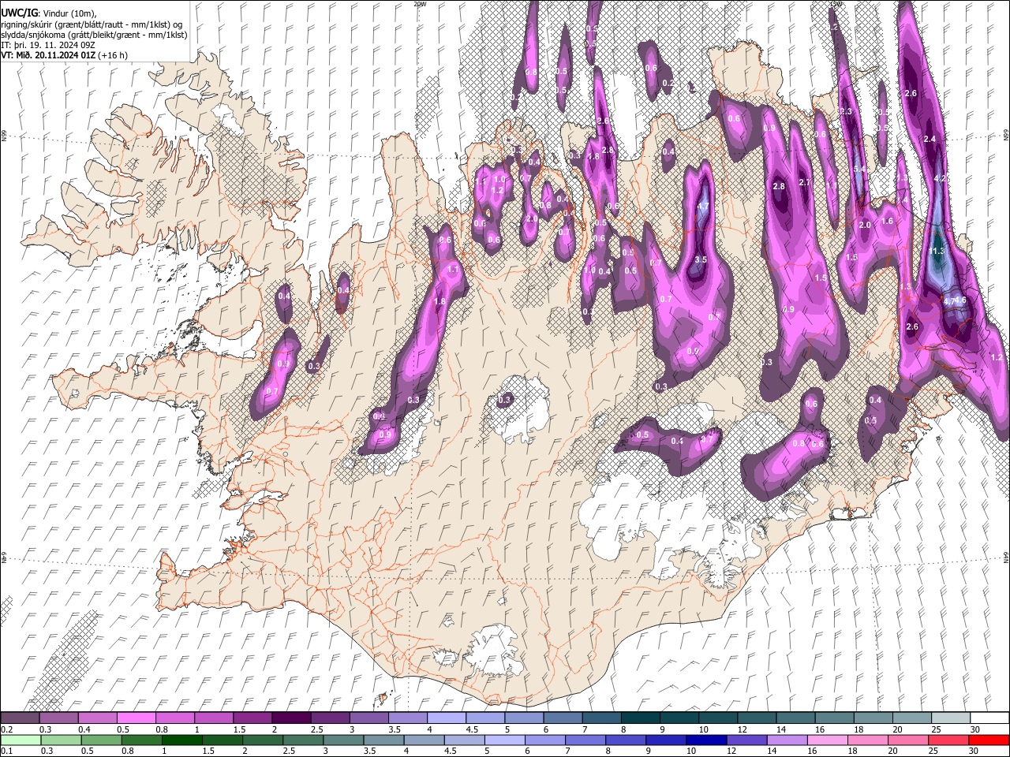Screen dimensions: 1010x757
Task: Click the 'VT: Mið. 20.11.2024 01Z' valid time text
Action: pyautogui.click(x=48, y=55)
